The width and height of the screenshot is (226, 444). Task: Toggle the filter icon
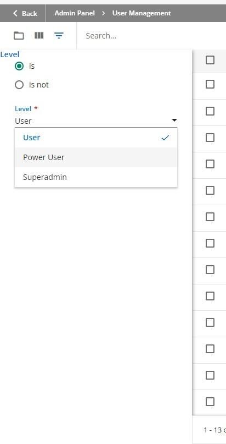pos(59,36)
